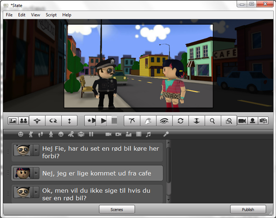Viewport: 276px width, 218px height.
Task: Select the girl character in the 3D view
Action: pyautogui.click(x=173, y=86)
